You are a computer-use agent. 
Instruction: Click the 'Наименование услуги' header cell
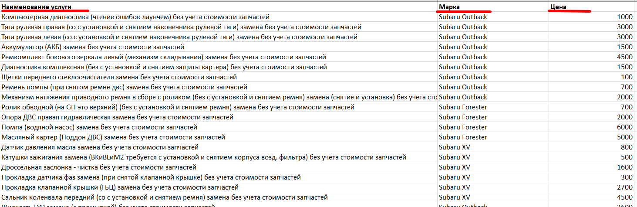click(x=37, y=7)
